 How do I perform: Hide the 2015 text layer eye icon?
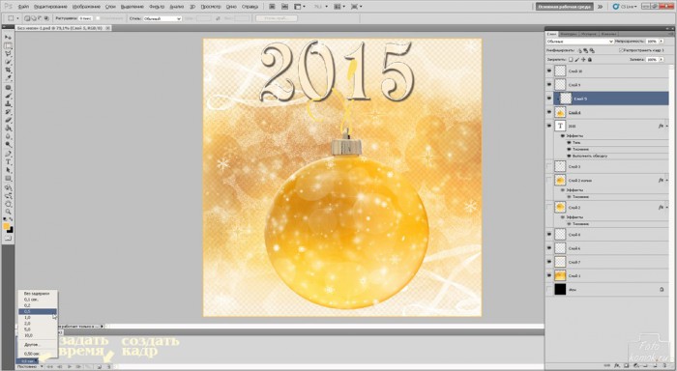(x=549, y=126)
